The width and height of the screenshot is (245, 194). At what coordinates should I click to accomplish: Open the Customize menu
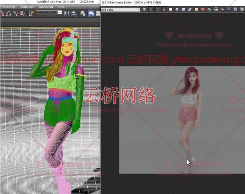(27, 7)
